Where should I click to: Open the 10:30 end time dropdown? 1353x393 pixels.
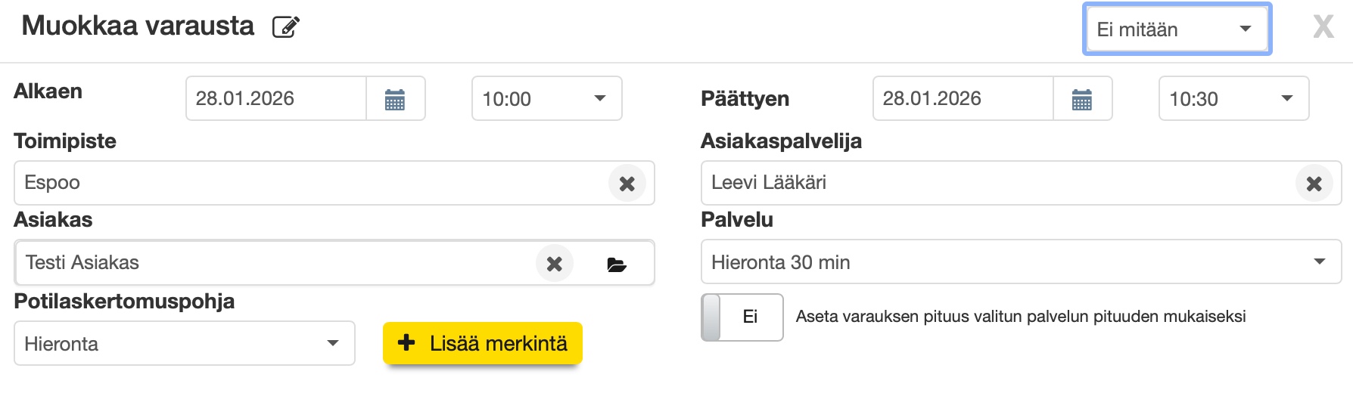point(1233,99)
